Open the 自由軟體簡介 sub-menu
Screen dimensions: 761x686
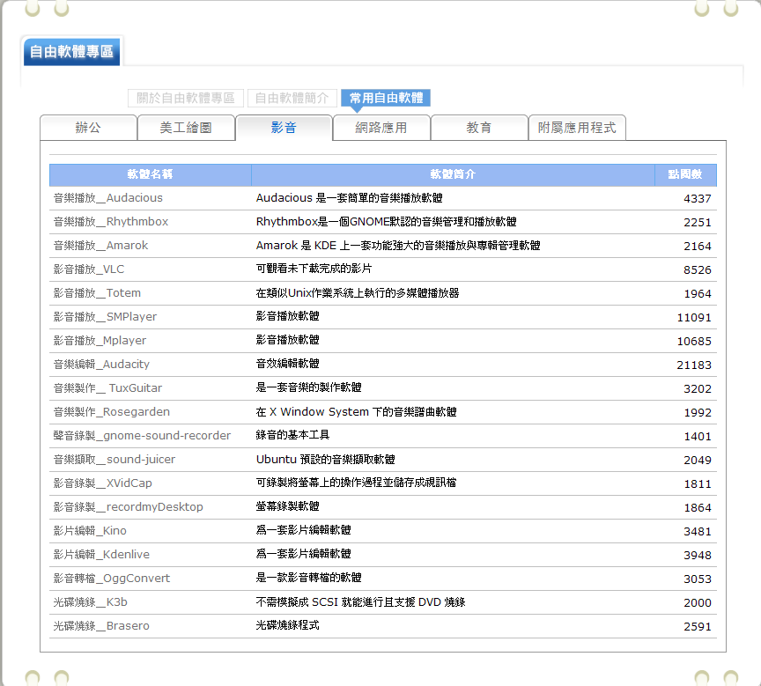(x=292, y=98)
